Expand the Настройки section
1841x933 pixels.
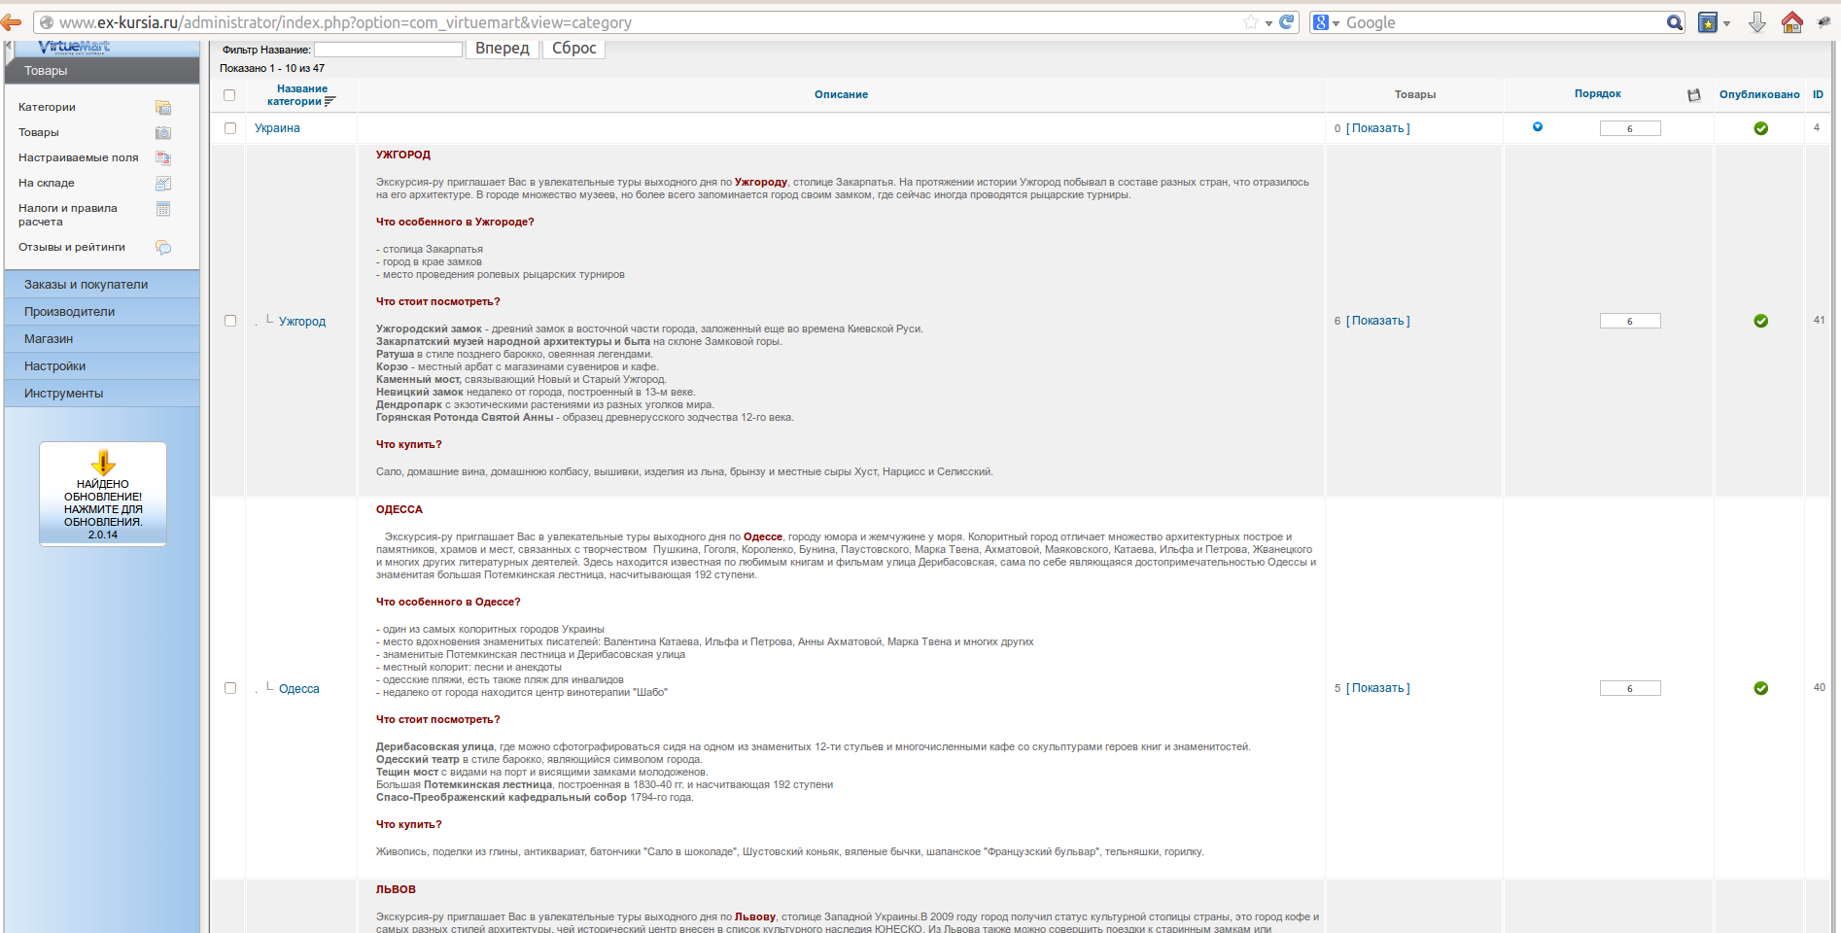[x=102, y=366]
